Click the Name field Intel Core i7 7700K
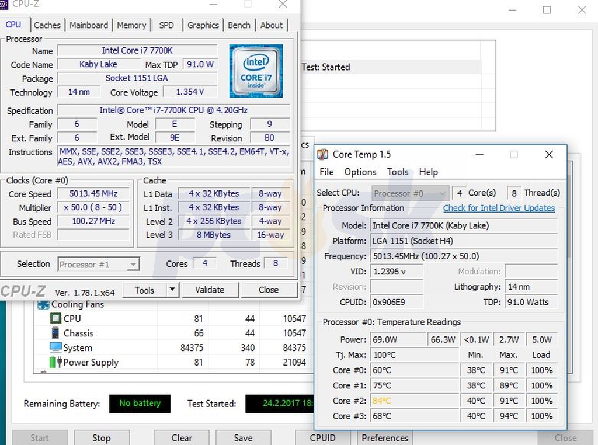 point(137,50)
